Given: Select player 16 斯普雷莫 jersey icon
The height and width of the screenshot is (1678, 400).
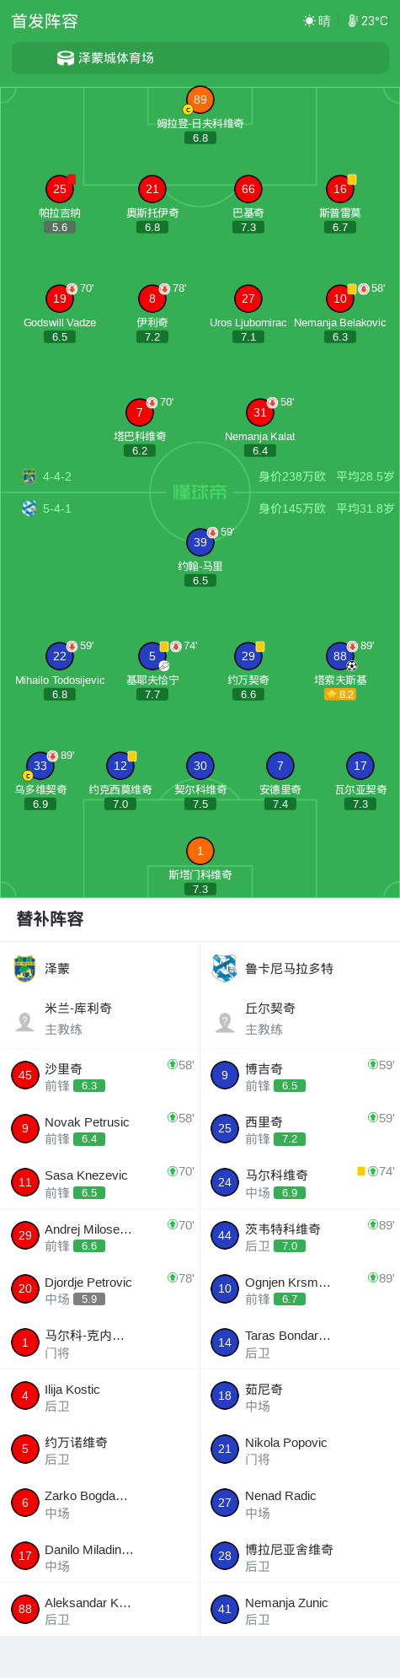Looking at the screenshot, I should coord(340,189).
